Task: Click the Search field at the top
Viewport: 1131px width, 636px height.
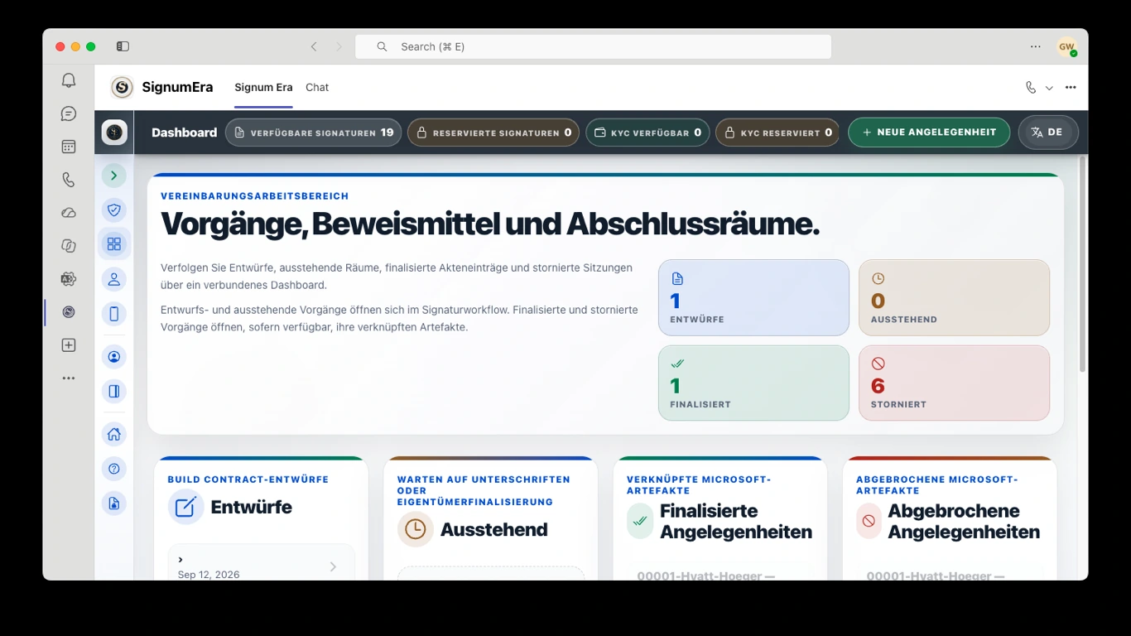Action: pos(593,46)
